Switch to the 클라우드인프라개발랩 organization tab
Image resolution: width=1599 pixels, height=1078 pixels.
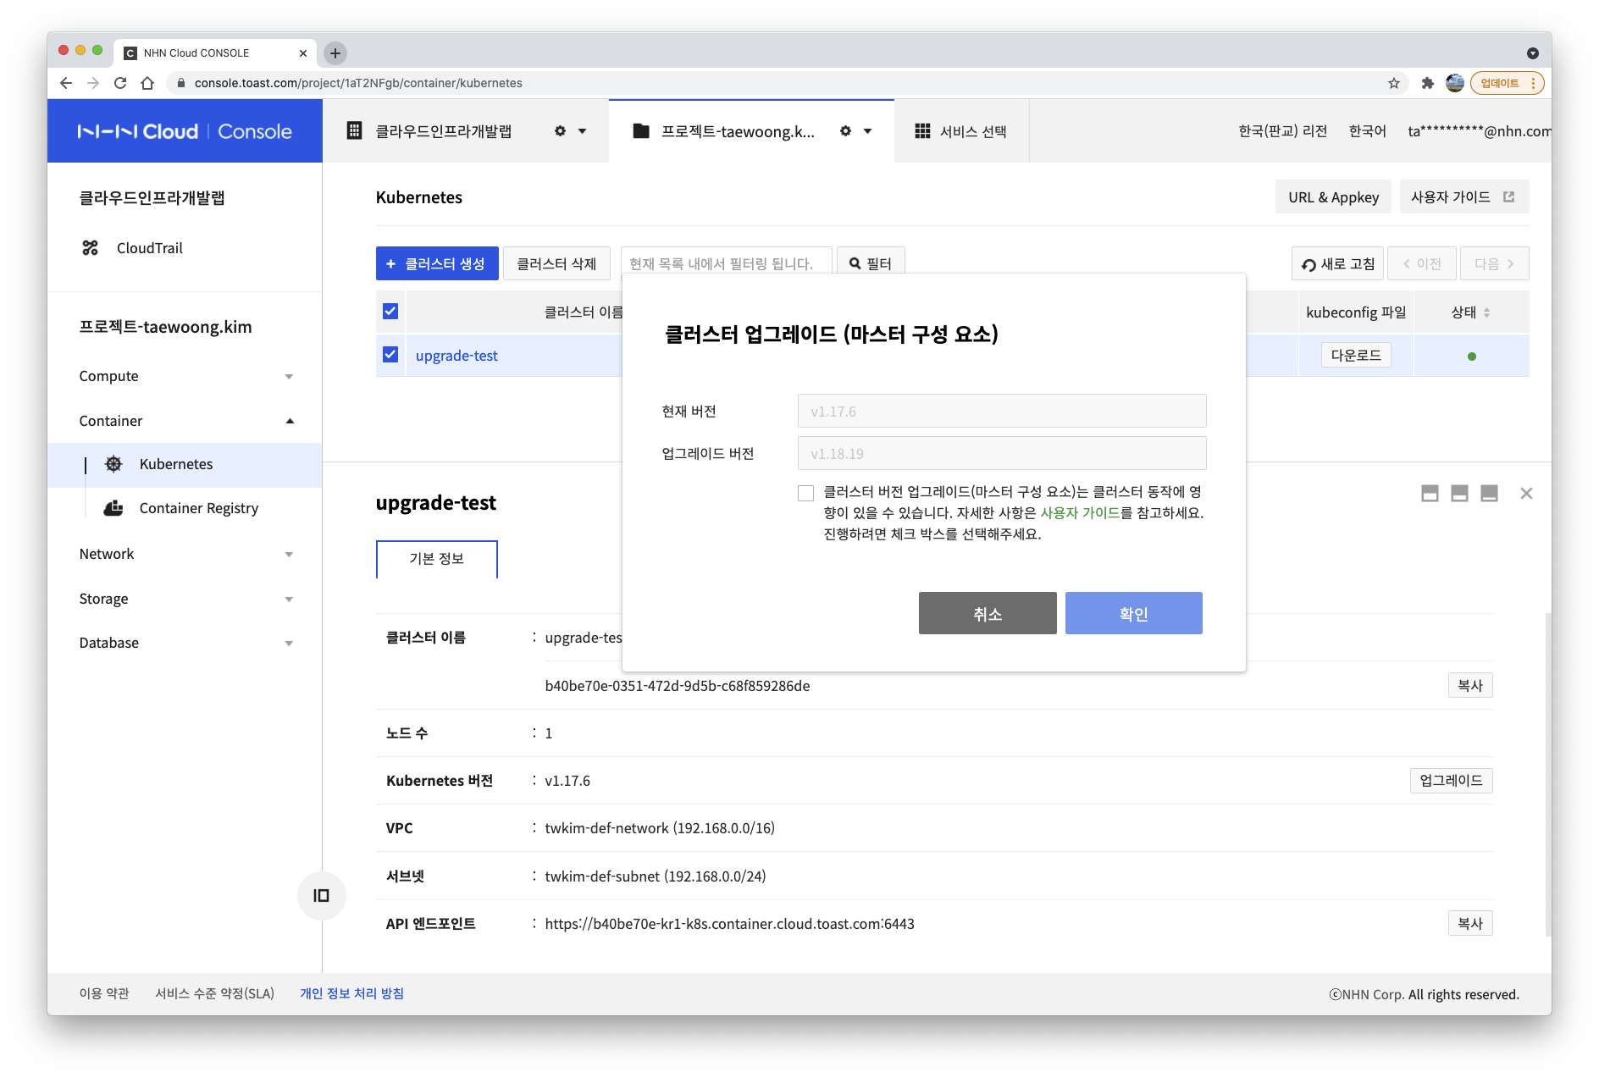(444, 131)
